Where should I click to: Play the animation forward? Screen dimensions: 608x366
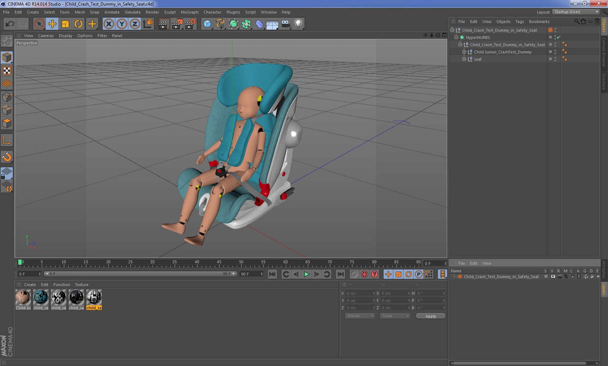(x=307, y=274)
